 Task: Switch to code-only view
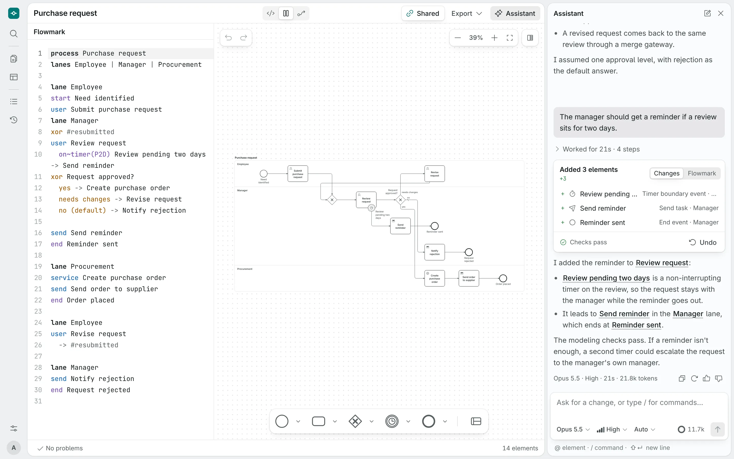[x=271, y=13]
